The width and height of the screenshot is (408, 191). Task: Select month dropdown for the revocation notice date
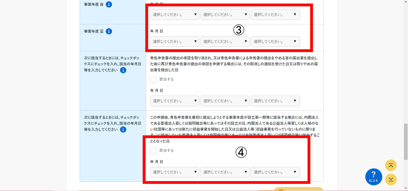(x=225, y=101)
